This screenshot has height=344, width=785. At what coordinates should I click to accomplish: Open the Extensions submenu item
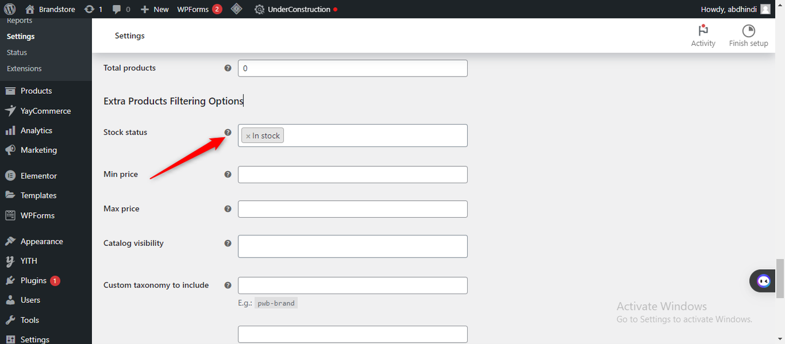pyautogui.click(x=24, y=68)
